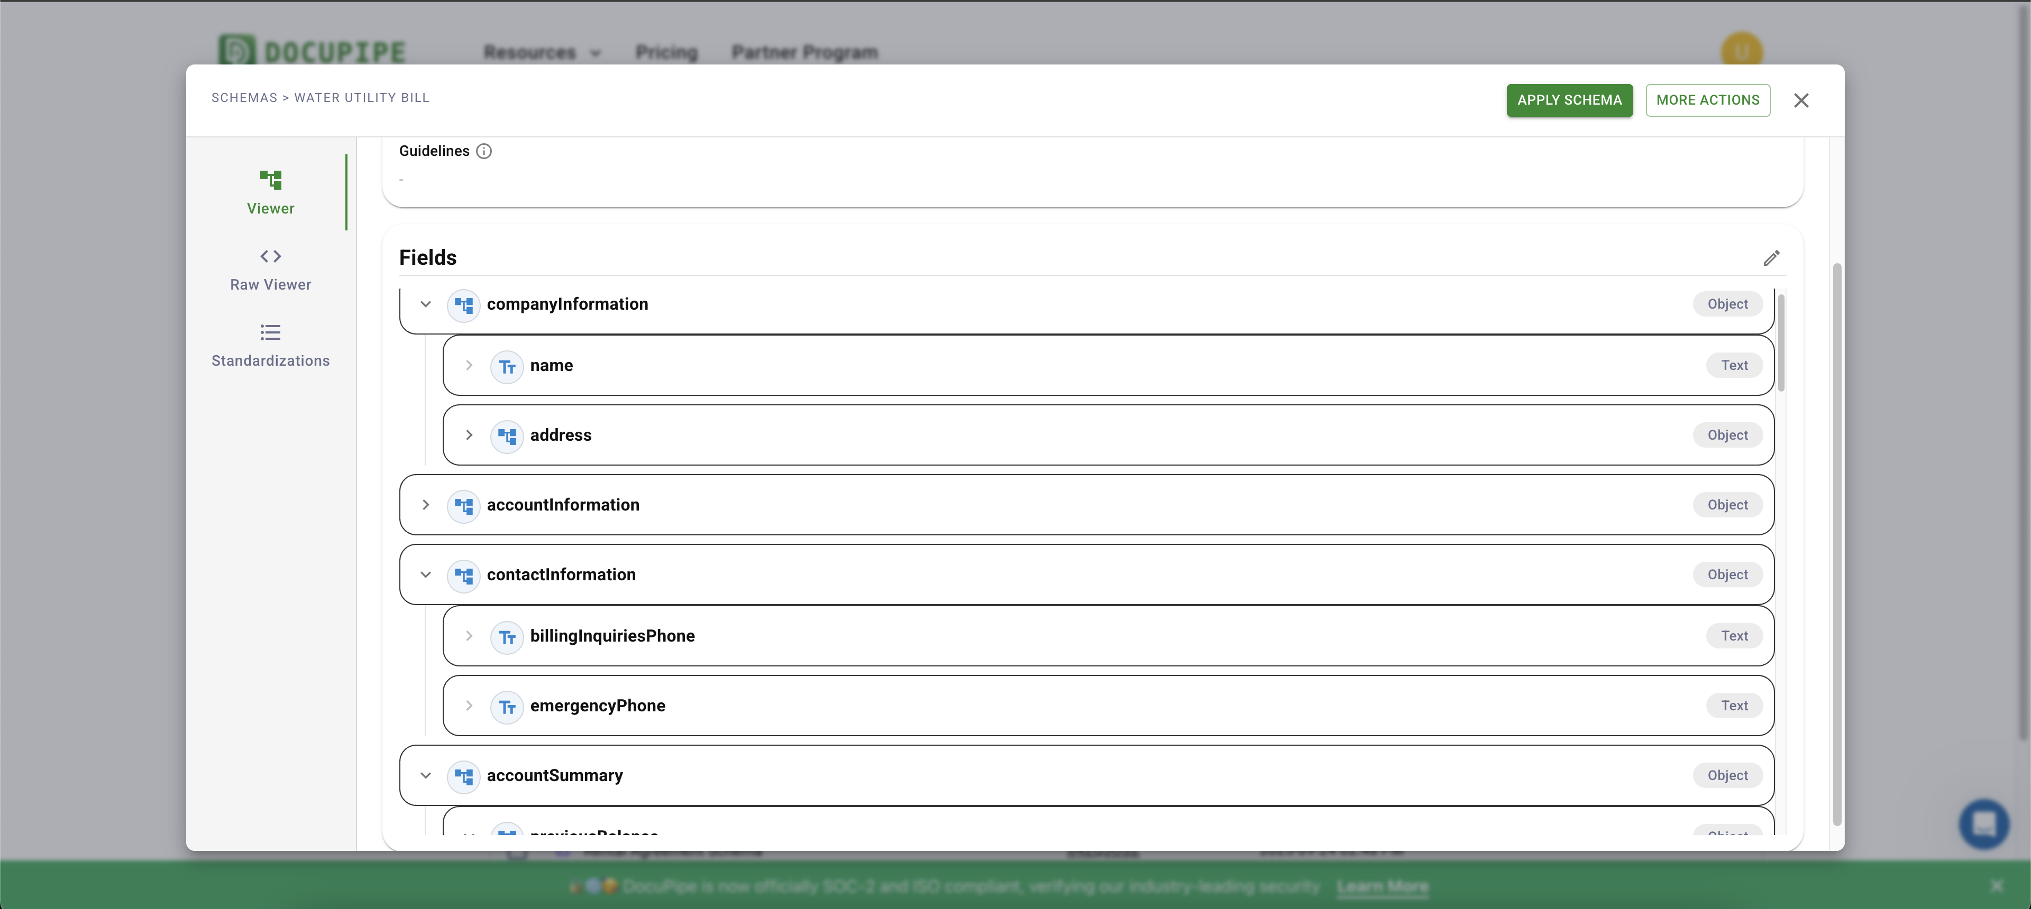
Task: Click the companyInformation object type icon
Action: 464,305
